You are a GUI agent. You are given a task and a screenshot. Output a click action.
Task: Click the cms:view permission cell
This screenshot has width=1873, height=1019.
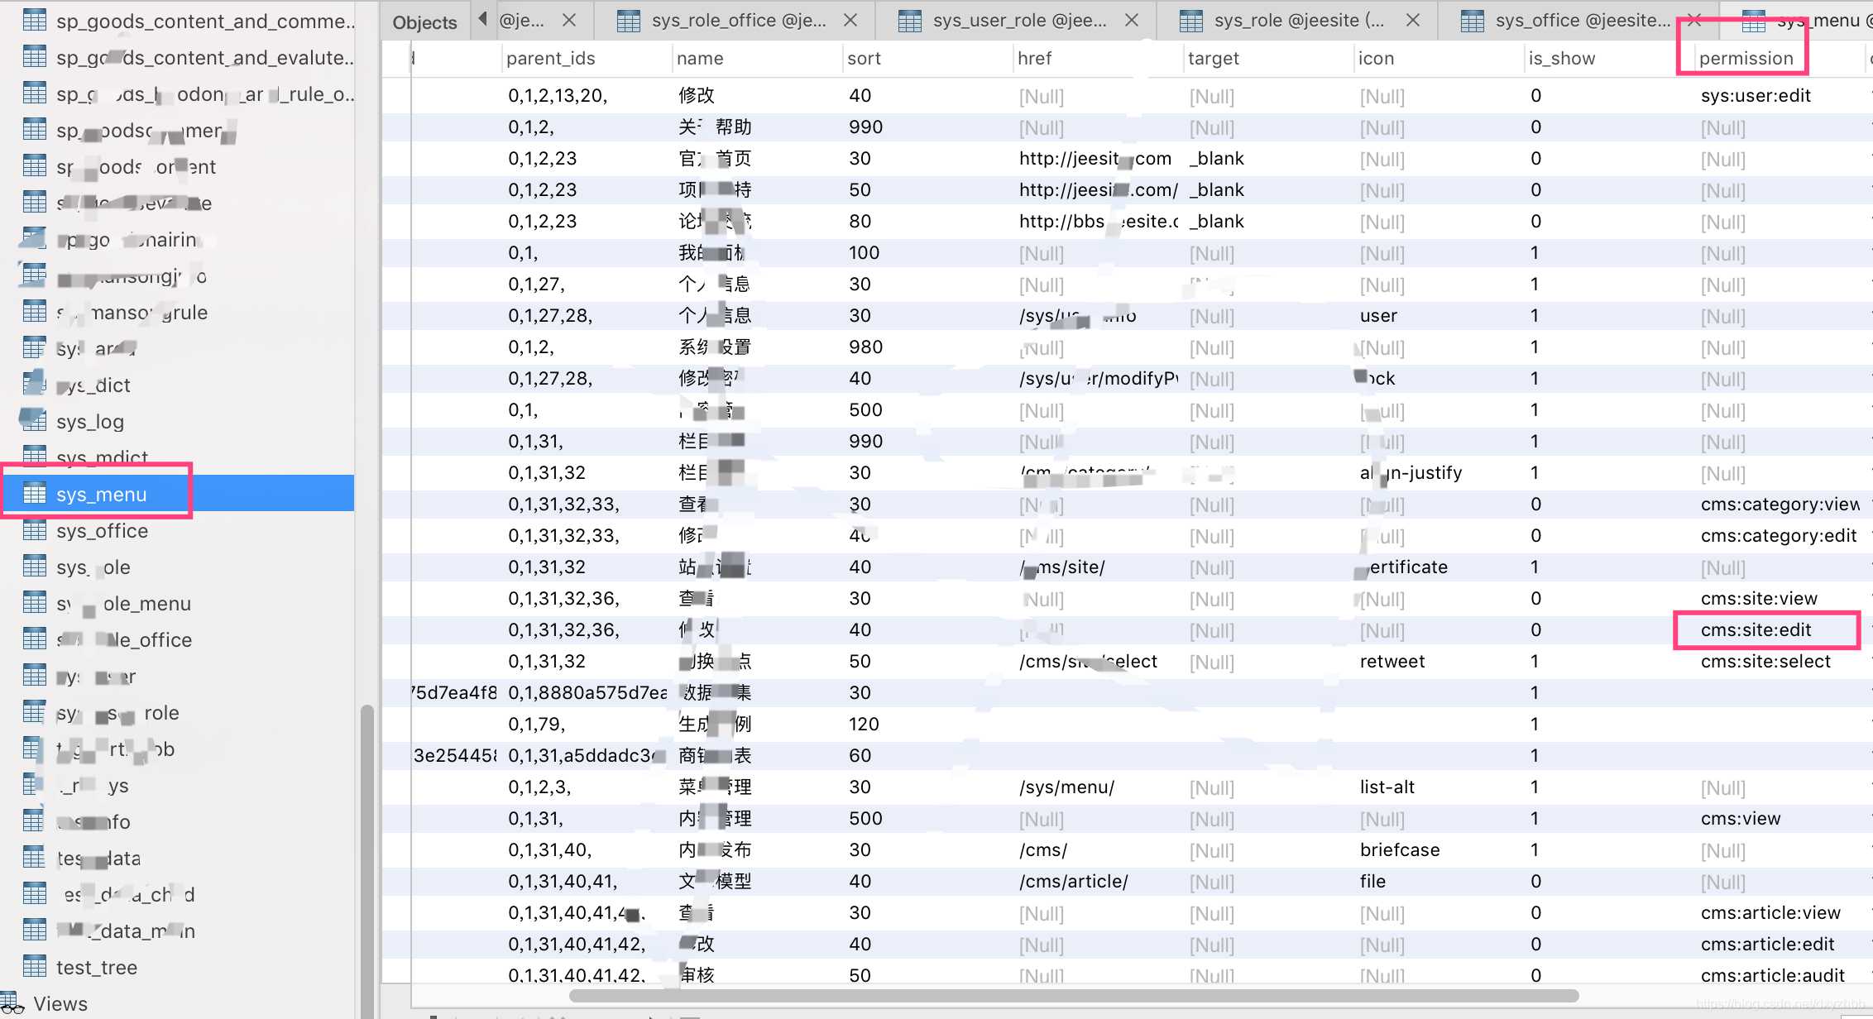1779,818
